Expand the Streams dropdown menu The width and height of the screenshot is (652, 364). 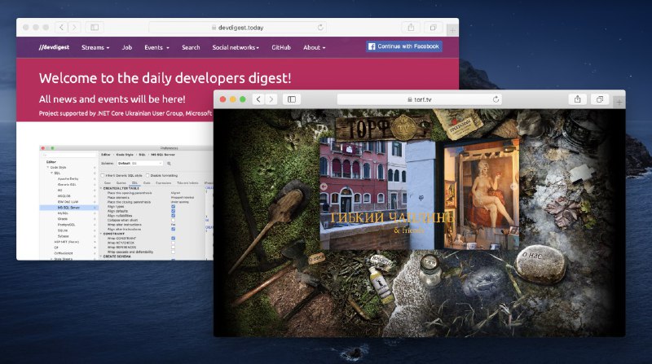(95, 47)
